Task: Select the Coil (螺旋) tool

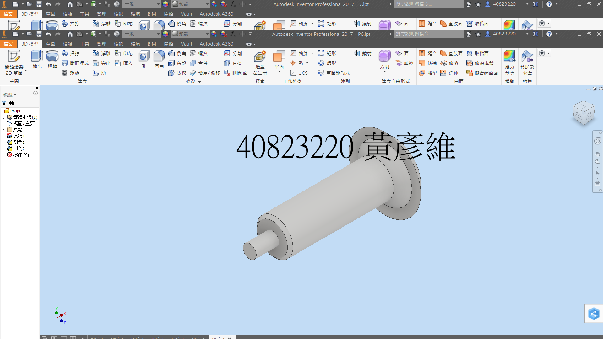Action: point(71,73)
